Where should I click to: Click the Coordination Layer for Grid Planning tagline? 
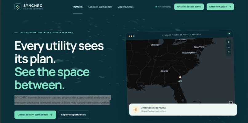(46, 32)
